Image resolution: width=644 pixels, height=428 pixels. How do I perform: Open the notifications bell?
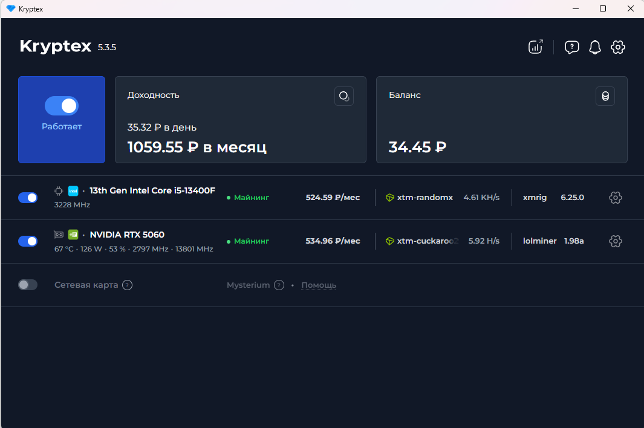point(594,47)
